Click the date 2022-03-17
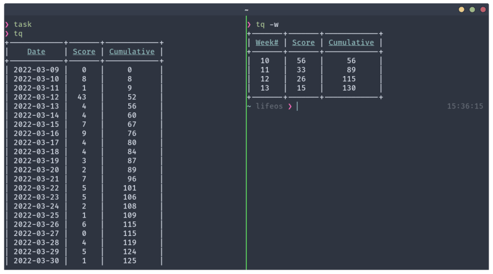 [36, 143]
